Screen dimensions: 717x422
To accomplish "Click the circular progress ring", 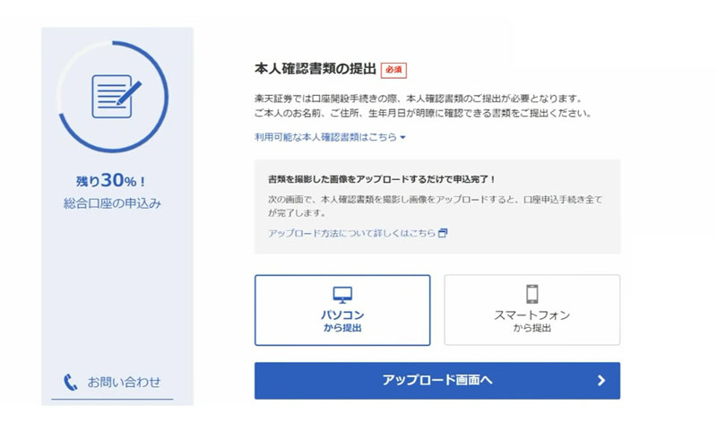I will coord(113,97).
